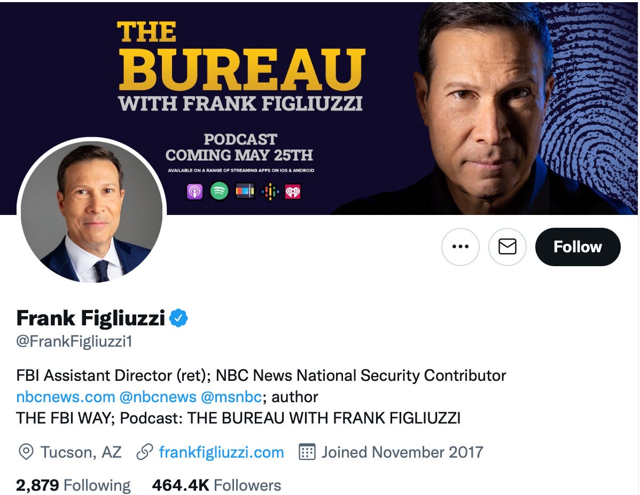Click the location pin icon beside Tucson, AZ

pos(25,452)
